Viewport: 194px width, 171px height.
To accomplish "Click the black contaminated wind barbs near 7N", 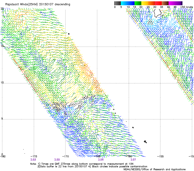I will coord(73,104).
